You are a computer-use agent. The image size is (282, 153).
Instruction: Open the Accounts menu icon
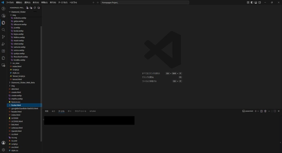[x=3, y=143]
